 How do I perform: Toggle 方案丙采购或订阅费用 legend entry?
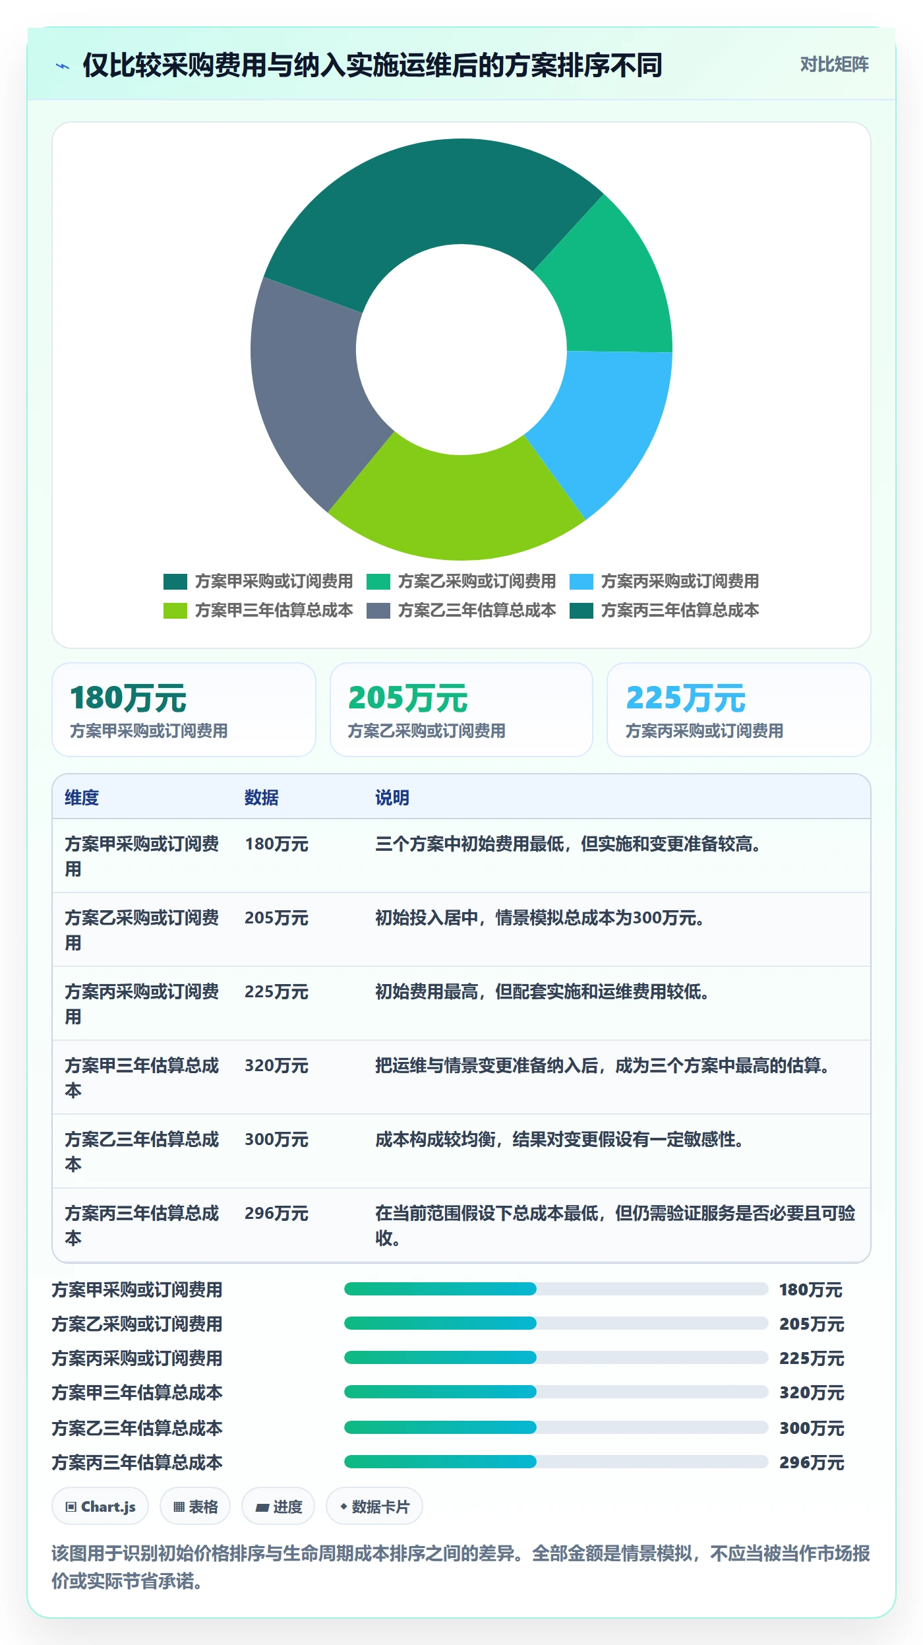(x=665, y=582)
